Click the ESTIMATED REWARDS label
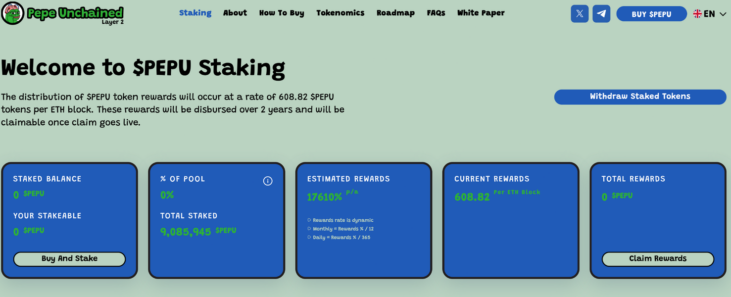The height and width of the screenshot is (297, 731). pos(348,179)
